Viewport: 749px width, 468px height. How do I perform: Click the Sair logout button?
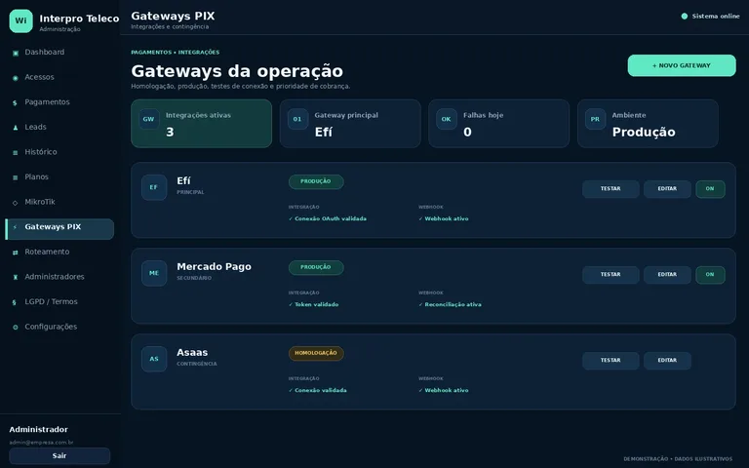[59, 455]
